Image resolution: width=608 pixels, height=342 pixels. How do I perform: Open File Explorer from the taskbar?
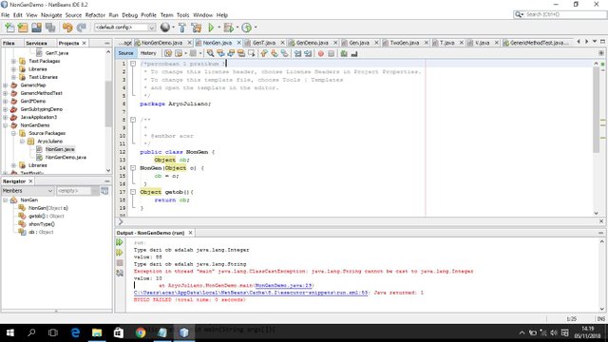(97, 332)
